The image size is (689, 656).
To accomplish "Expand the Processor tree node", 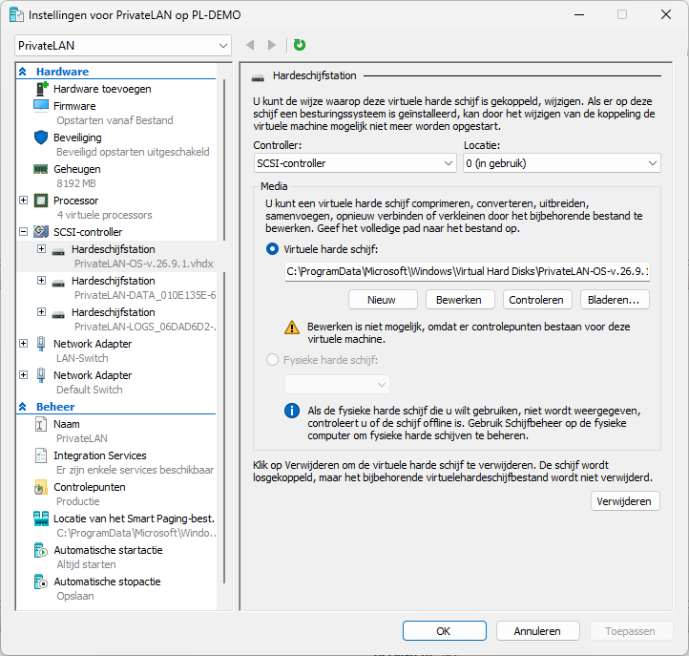I will [23, 201].
